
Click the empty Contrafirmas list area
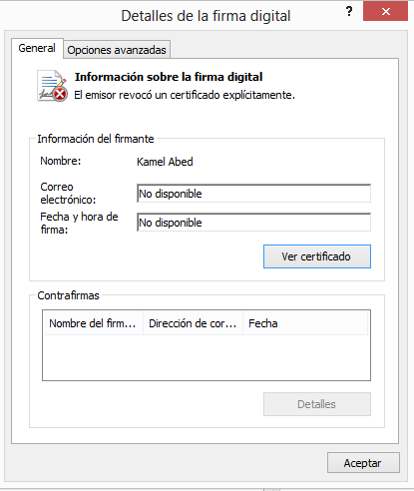point(207,357)
